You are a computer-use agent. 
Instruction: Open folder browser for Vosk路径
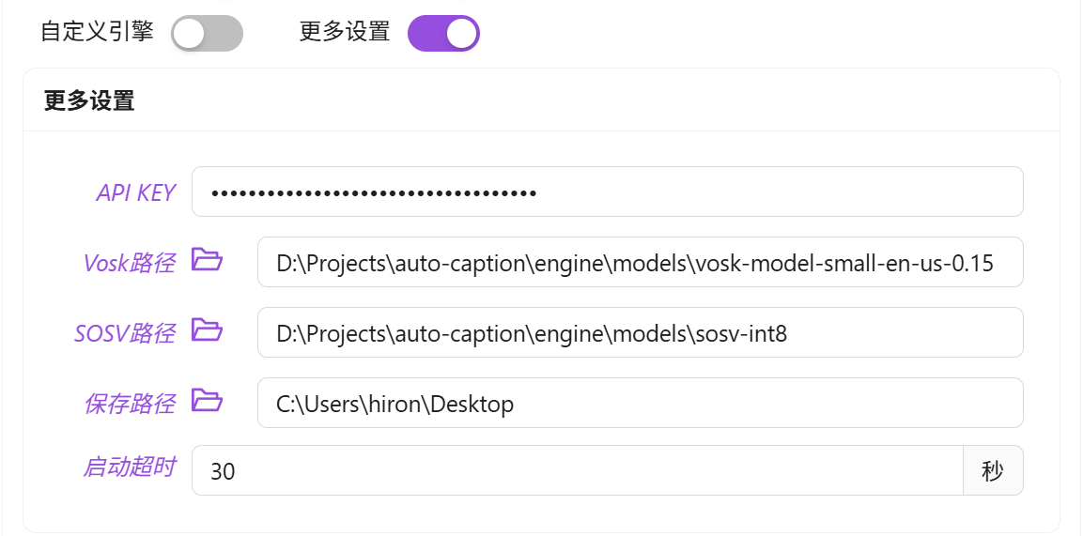207,260
